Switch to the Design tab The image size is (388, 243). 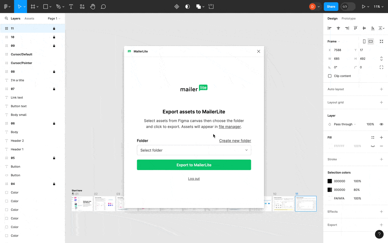pos(332,18)
